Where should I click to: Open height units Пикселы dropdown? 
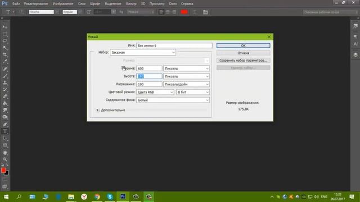[186, 76]
